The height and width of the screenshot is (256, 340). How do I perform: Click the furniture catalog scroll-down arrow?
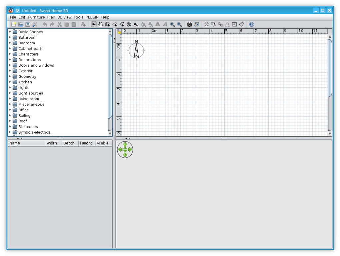point(110,134)
